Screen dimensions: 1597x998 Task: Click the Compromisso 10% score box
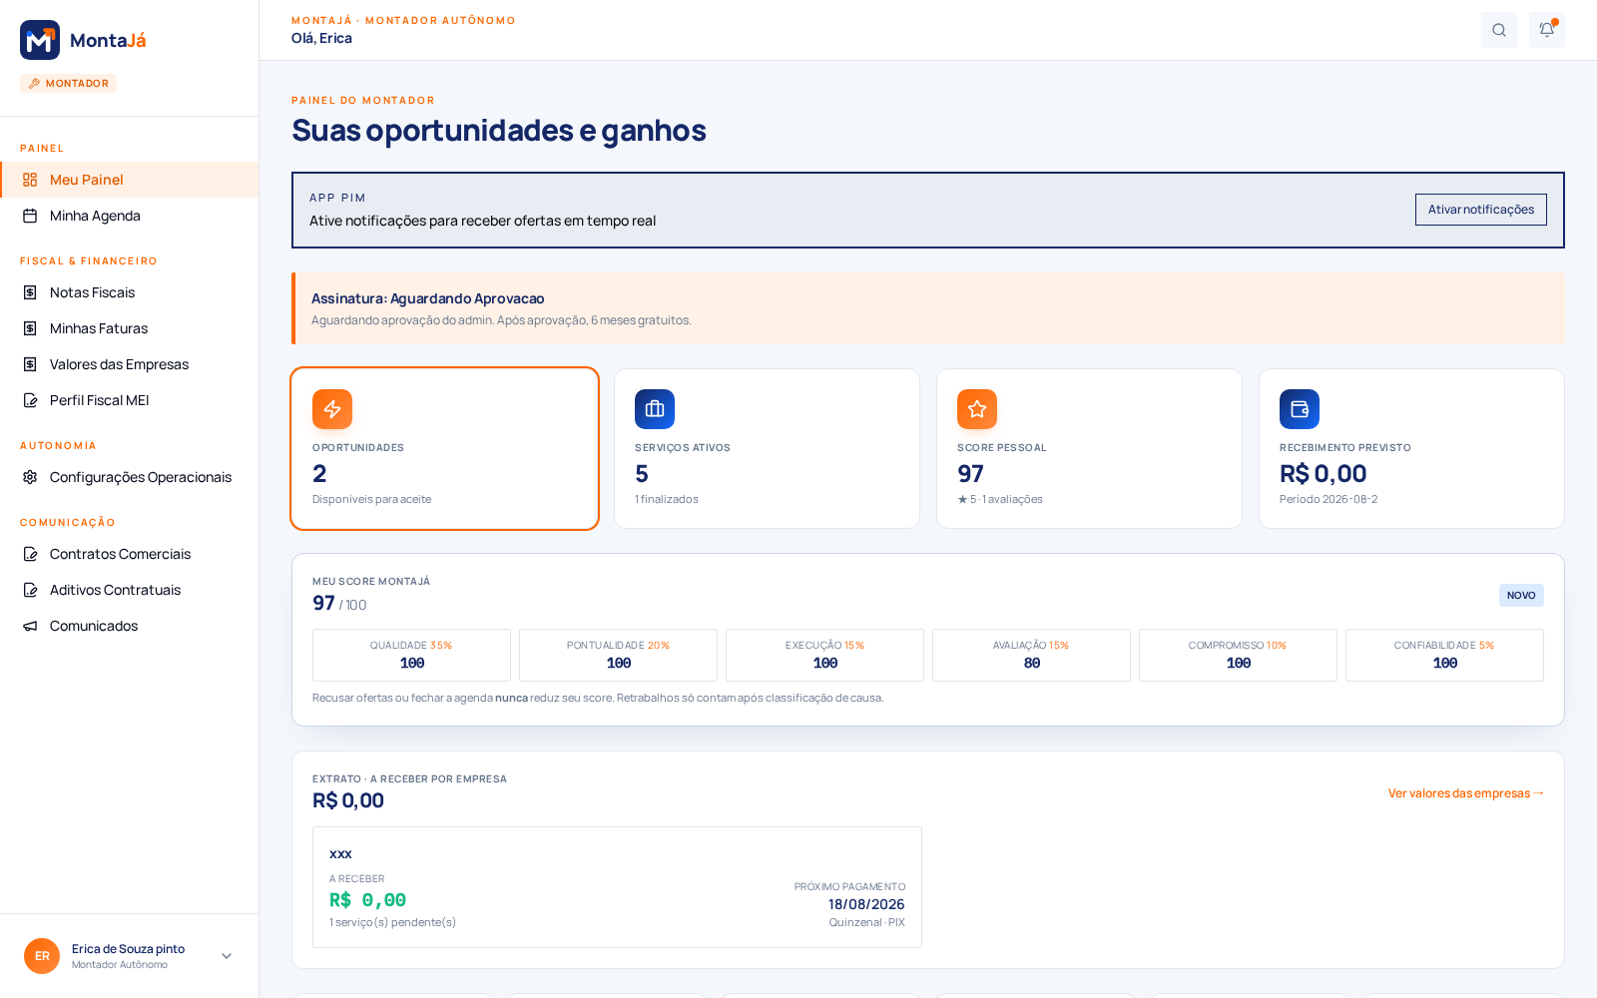coord(1238,655)
